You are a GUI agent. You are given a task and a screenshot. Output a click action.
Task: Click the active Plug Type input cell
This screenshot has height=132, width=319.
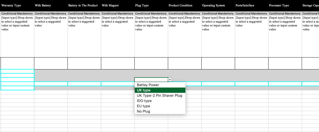click(151, 80)
